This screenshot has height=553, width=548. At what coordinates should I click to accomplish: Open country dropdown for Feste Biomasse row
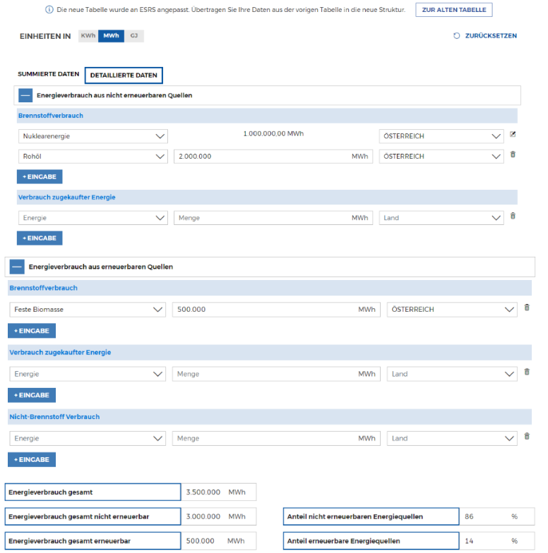452,309
